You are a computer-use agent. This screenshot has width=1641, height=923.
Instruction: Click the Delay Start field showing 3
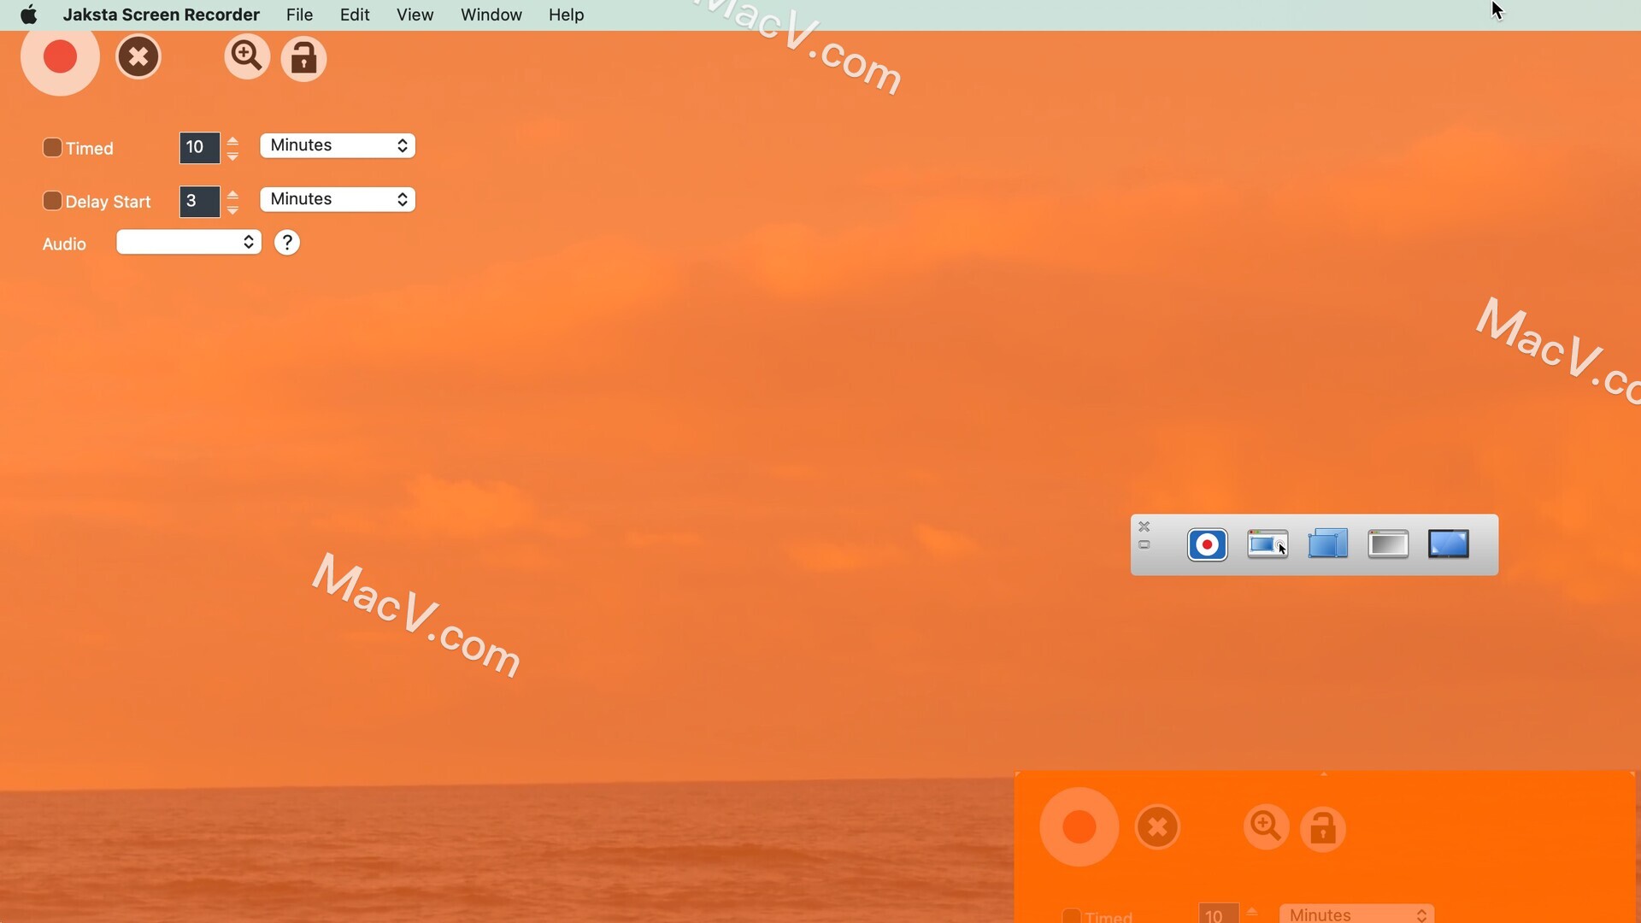point(199,202)
